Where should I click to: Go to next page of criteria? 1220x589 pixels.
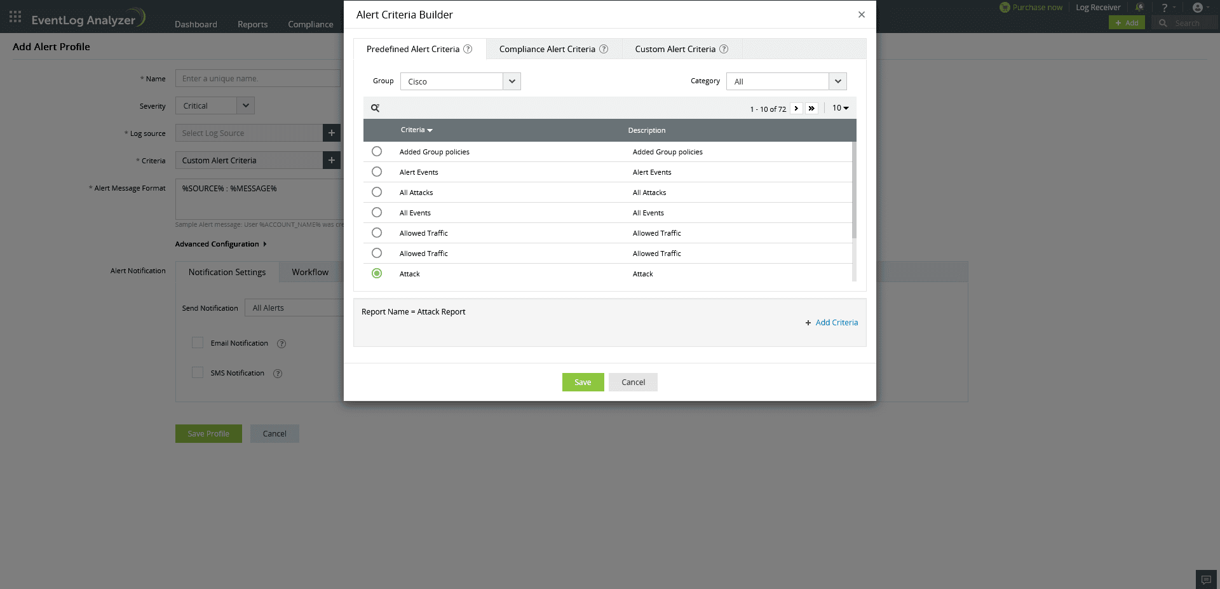point(796,109)
